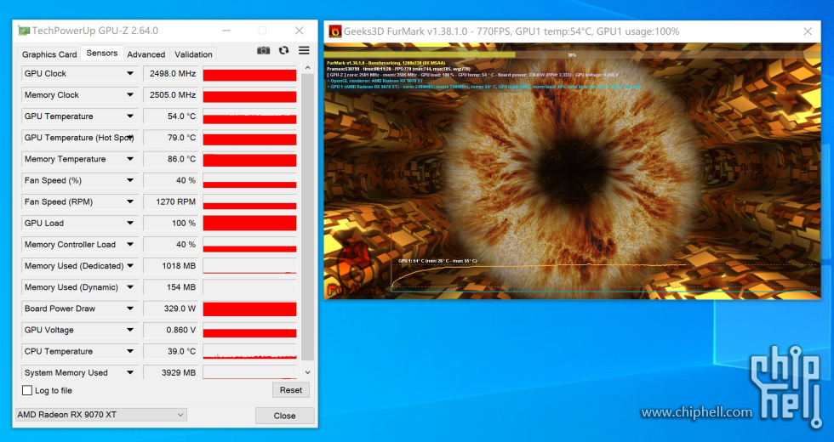Click the CPU Temperature history graph
The width and height of the screenshot is (834, 442).
tap(249, 351)
